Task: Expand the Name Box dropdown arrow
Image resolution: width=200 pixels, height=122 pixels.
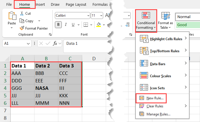Action: [x=28, y=44]
